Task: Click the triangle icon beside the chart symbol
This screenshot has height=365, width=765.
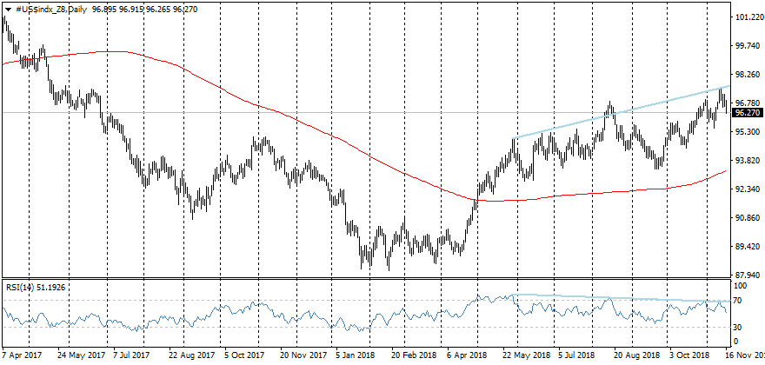Action: pos(8,8)
